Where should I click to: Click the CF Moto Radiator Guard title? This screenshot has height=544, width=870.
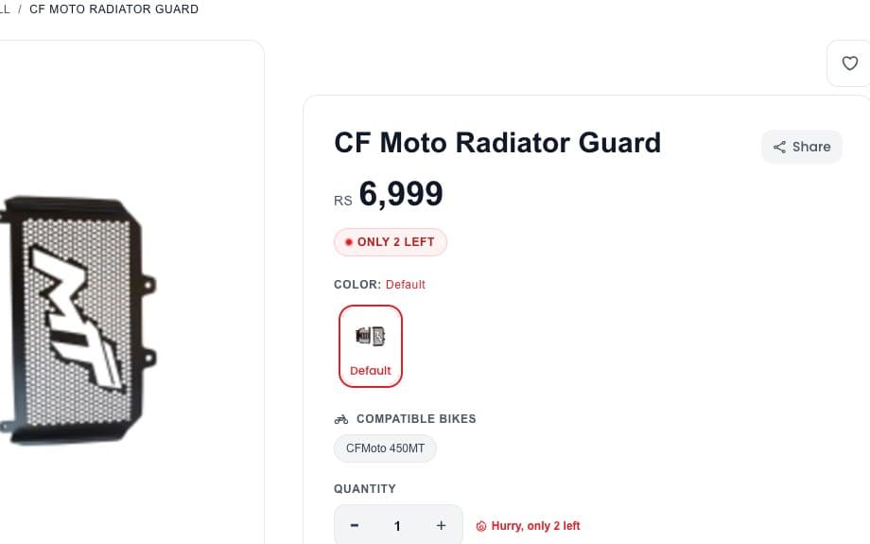pos(497,143)
